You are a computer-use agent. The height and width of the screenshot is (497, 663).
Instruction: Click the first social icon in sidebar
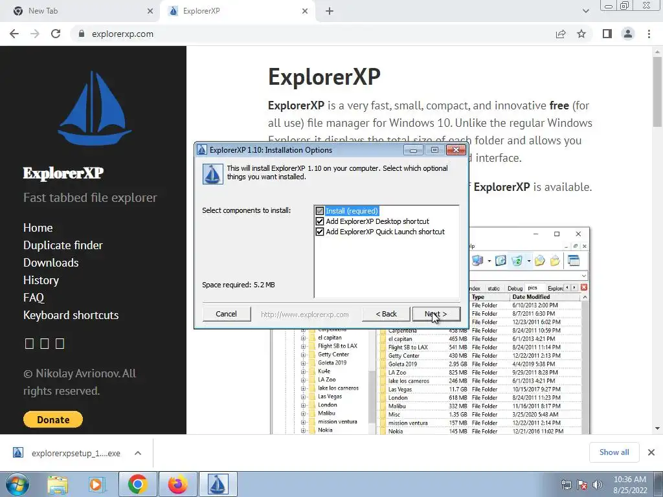(x=29, y=344)
